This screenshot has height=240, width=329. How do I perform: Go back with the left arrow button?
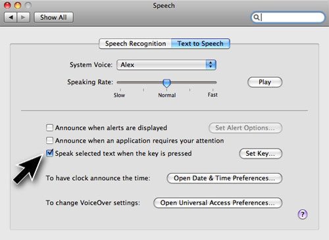click(x=11, y=17)
